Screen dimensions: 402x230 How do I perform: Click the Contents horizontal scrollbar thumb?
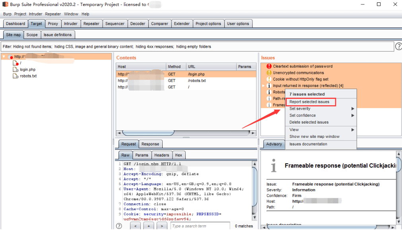[148, 133]
